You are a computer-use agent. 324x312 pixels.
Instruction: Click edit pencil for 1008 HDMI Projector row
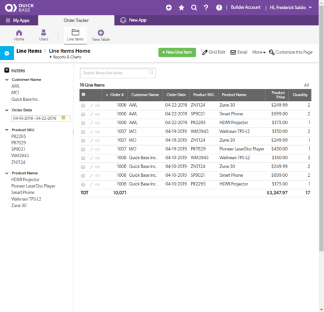click(x=91, y=185)
